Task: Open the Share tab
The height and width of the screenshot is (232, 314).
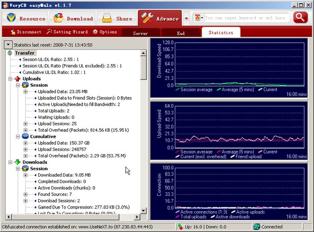Action: pyautogui.click(x=117, y=18)
